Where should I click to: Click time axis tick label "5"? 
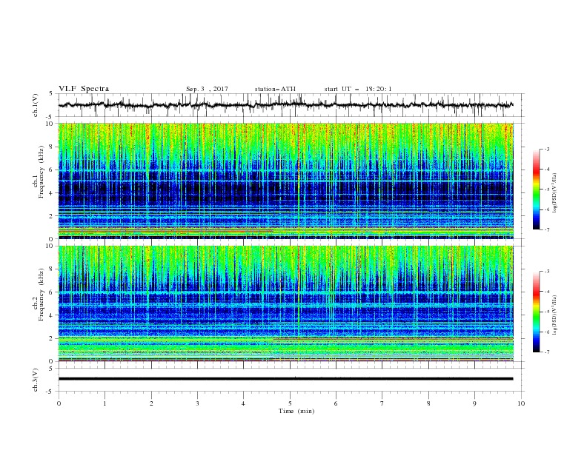click(290, 403)
